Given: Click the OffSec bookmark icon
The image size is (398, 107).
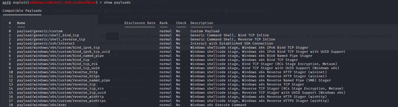Looking at the screenshot, I should pyautogui.click(x=207, y=11).
